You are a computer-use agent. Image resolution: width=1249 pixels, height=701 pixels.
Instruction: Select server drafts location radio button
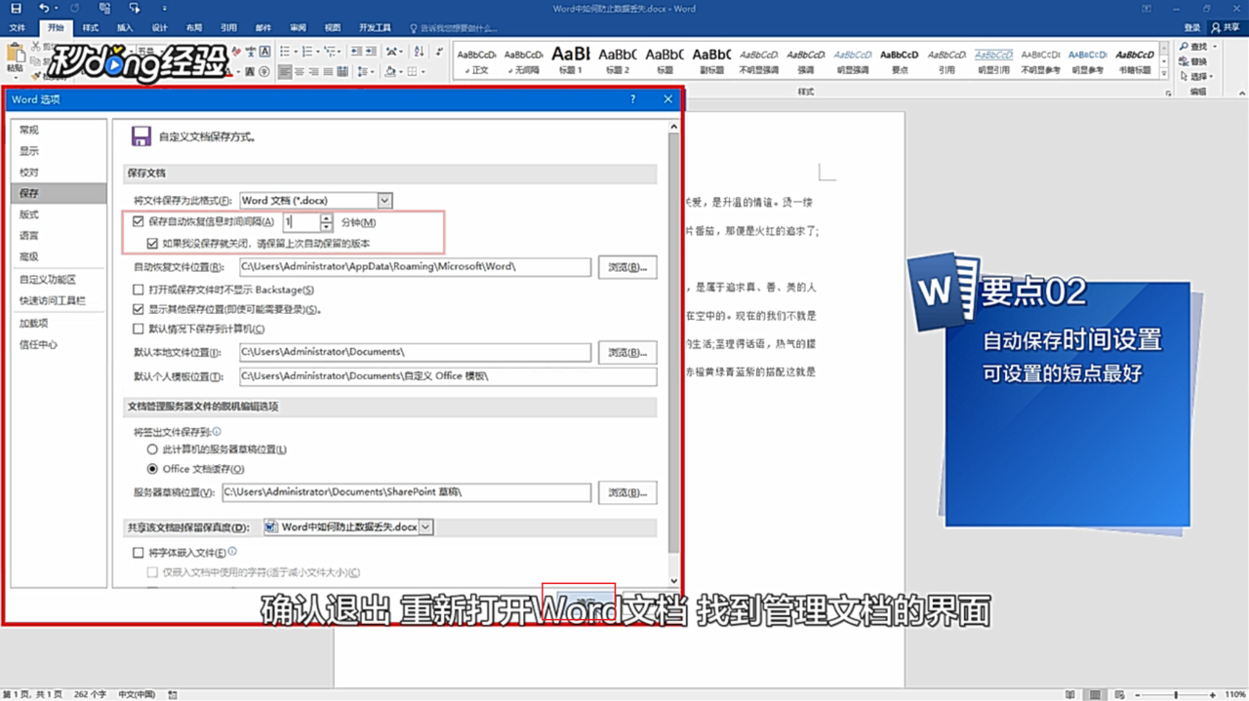click(x=152, y=449)
